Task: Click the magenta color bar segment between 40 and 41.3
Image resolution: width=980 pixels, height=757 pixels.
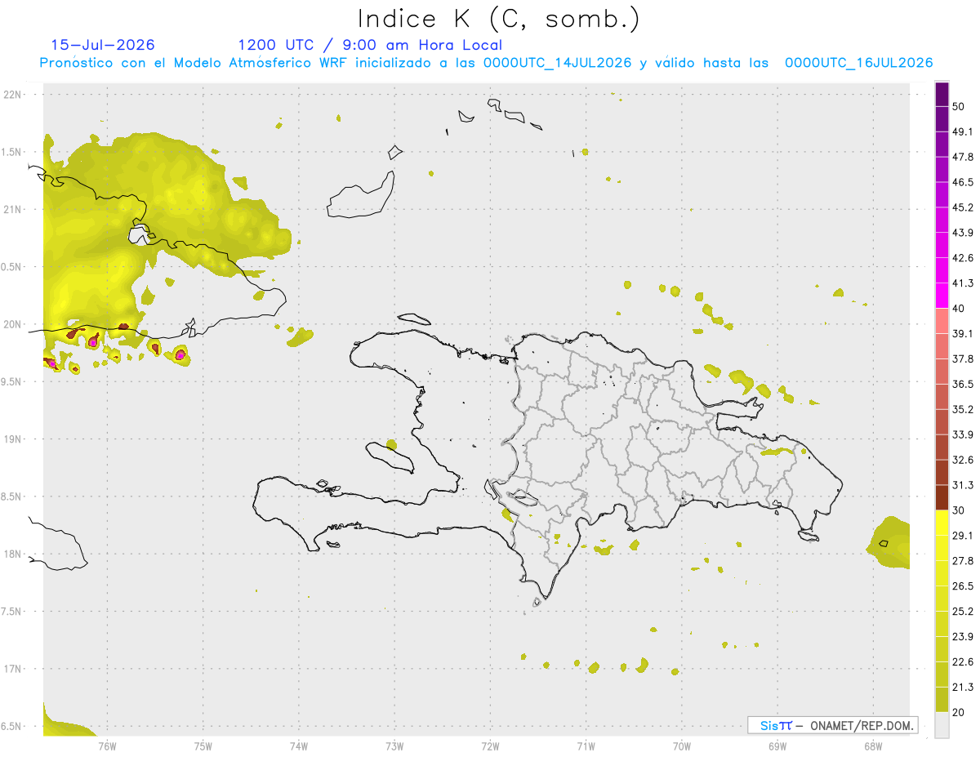Action: click(942, 296)
